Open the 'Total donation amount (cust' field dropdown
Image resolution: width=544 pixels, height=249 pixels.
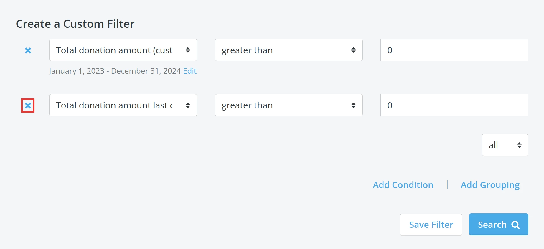[123, 50]
